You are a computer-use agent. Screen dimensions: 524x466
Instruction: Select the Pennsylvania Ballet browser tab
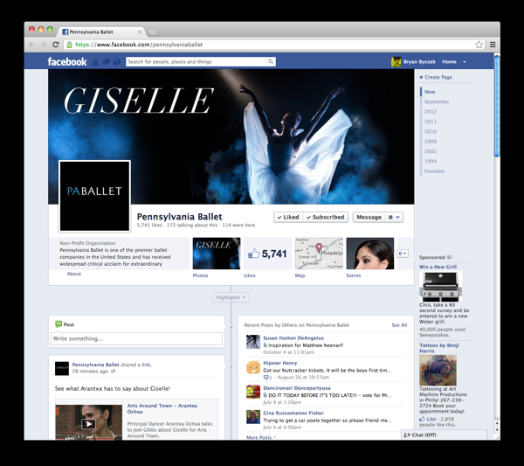pyautogui.click(x=102, y=31)
